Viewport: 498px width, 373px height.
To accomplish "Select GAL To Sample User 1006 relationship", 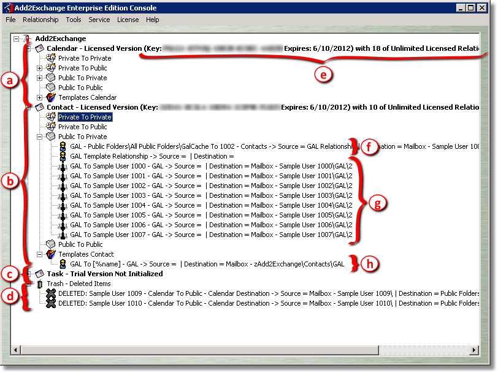I will click(211, 225).
